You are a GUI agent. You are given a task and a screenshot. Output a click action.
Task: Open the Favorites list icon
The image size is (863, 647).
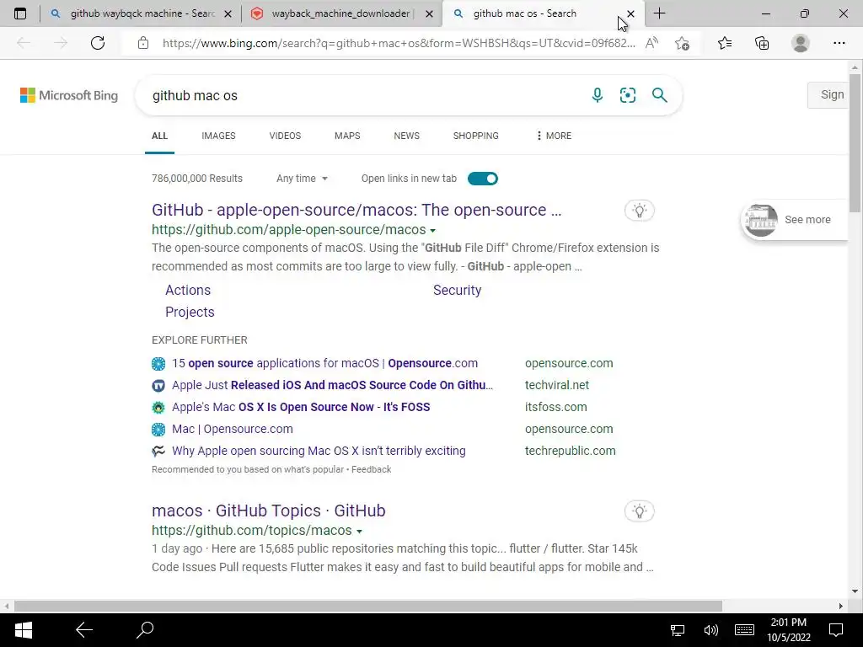coord(725,43)
